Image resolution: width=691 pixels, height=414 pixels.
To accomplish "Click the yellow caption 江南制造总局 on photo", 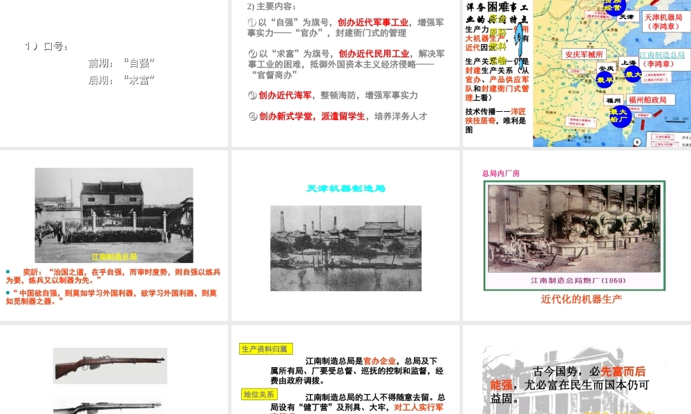I will click(114, 257).
